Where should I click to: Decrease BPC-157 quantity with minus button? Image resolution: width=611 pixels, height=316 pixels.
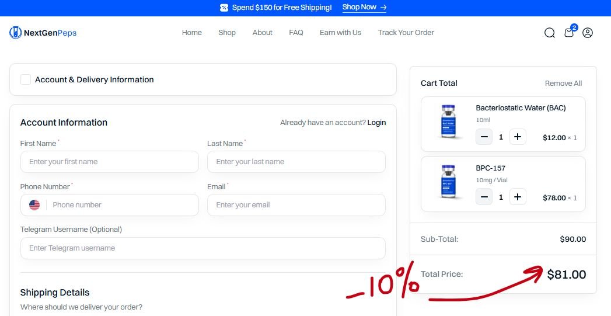pos(484,197)
